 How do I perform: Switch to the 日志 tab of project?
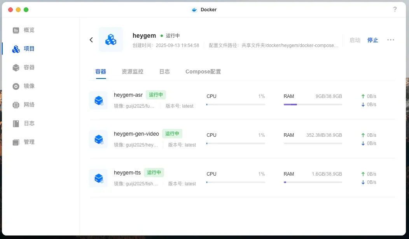(x=164, y=72)
